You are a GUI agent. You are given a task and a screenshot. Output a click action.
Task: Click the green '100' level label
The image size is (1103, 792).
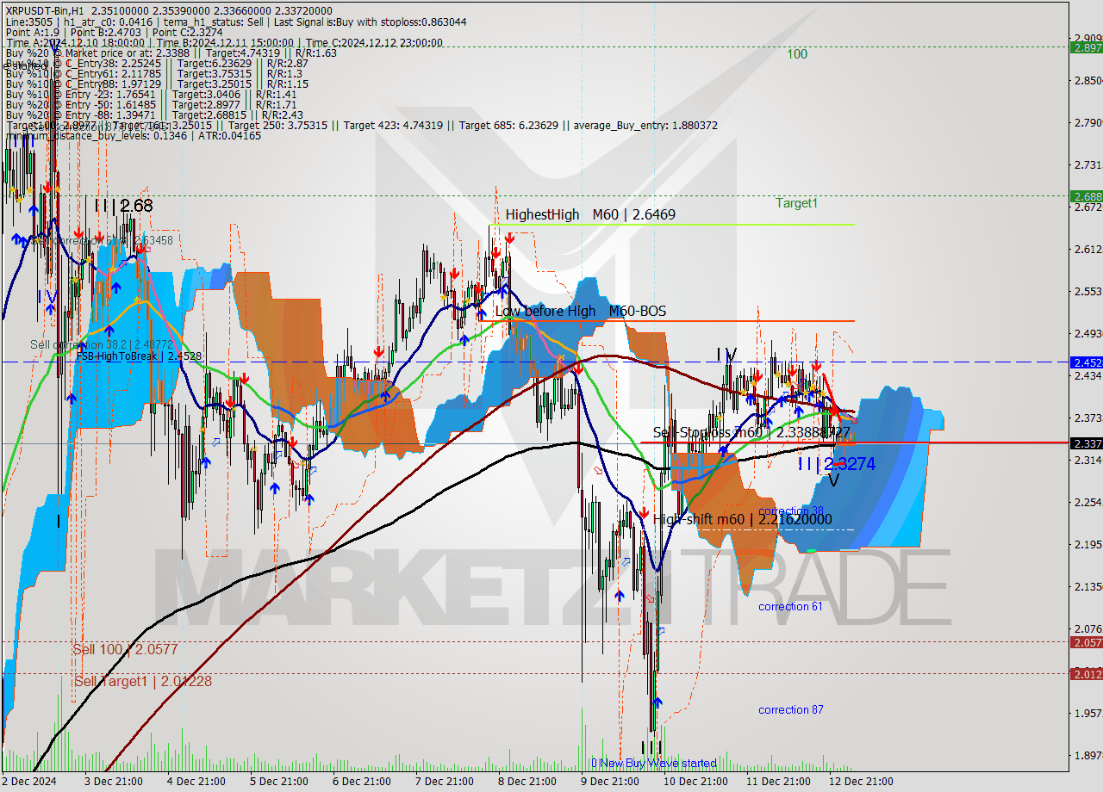(x=797, y=54)
